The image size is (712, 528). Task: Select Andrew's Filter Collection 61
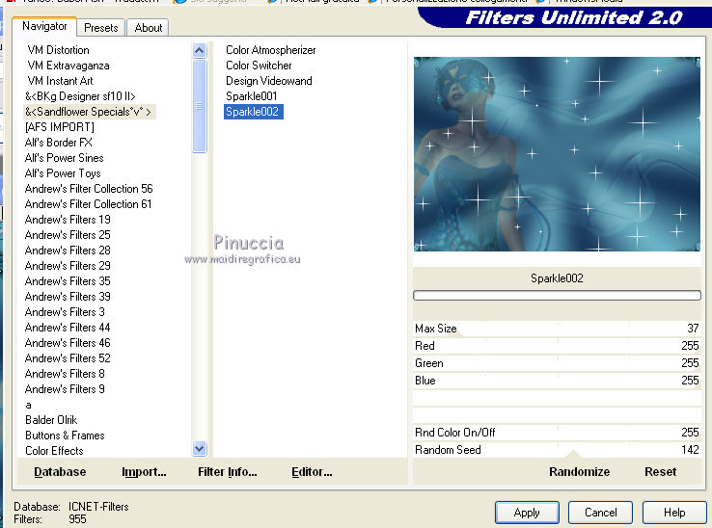pyautogui.click(x=88, y=204)
